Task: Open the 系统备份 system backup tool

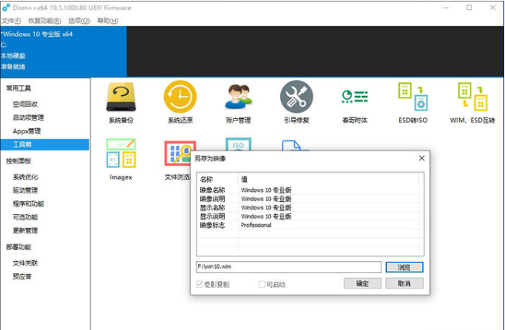Action: point(121,102)
